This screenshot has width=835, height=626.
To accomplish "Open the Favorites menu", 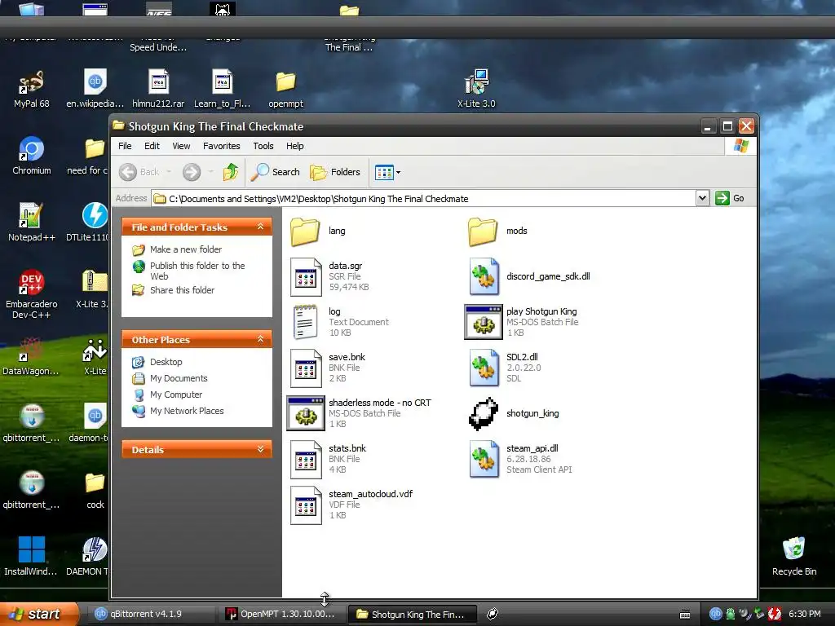I will 222,146.
